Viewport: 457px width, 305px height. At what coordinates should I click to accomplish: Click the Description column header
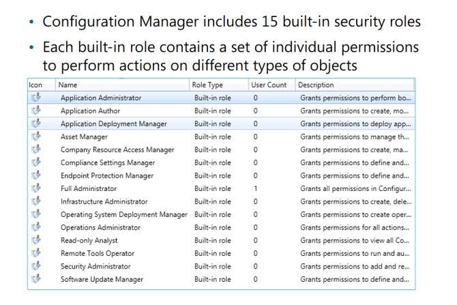coord(355,85)
